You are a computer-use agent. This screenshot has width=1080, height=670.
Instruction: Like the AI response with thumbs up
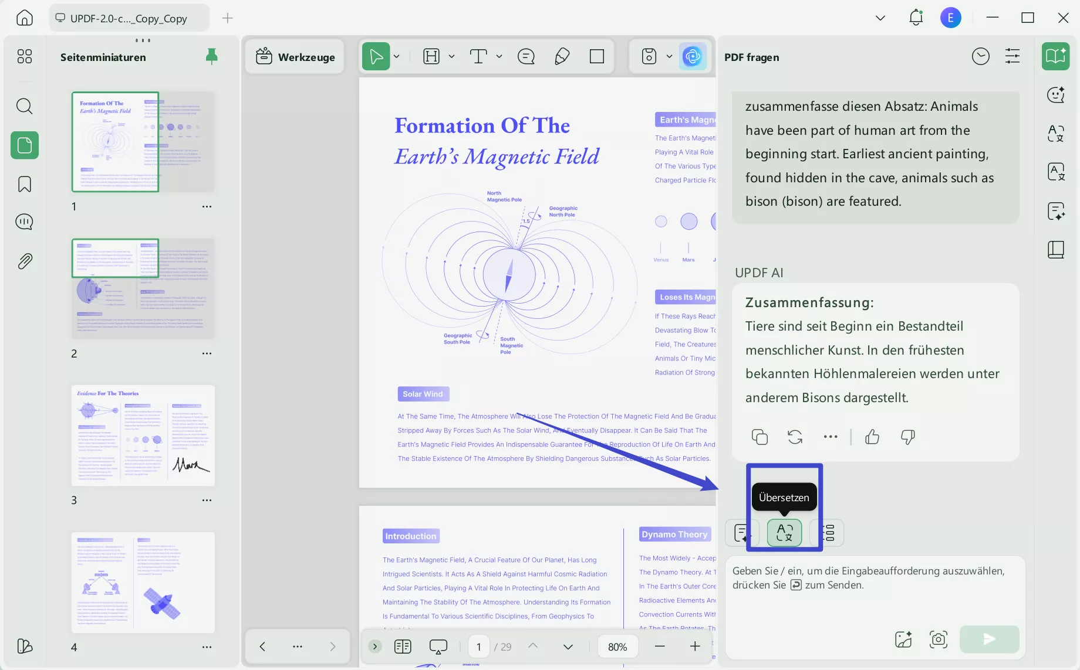pos(872,437)
